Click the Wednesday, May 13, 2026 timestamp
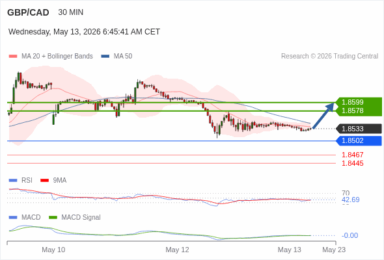The width and height of the screenshot is (384, 260). tap(84, 32)
